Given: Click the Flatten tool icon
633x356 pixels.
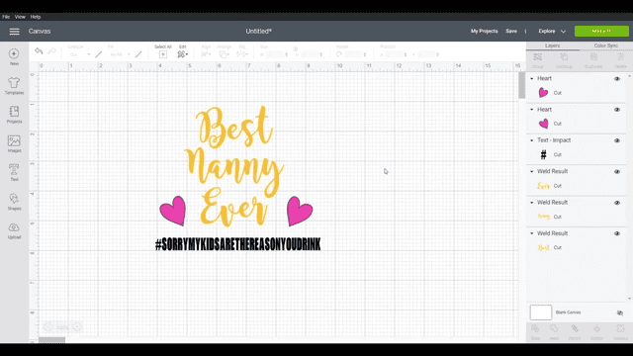Looking at the screenshot, I should 596,328.
